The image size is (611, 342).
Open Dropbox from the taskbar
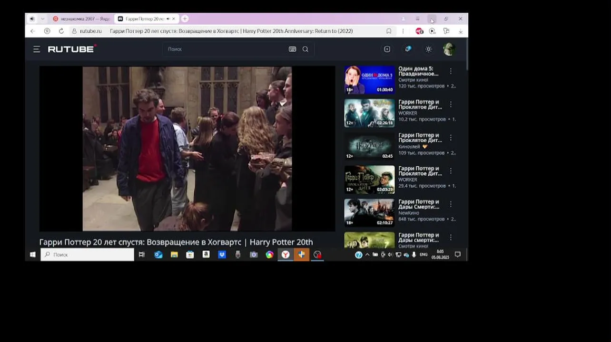pos(222,255)
